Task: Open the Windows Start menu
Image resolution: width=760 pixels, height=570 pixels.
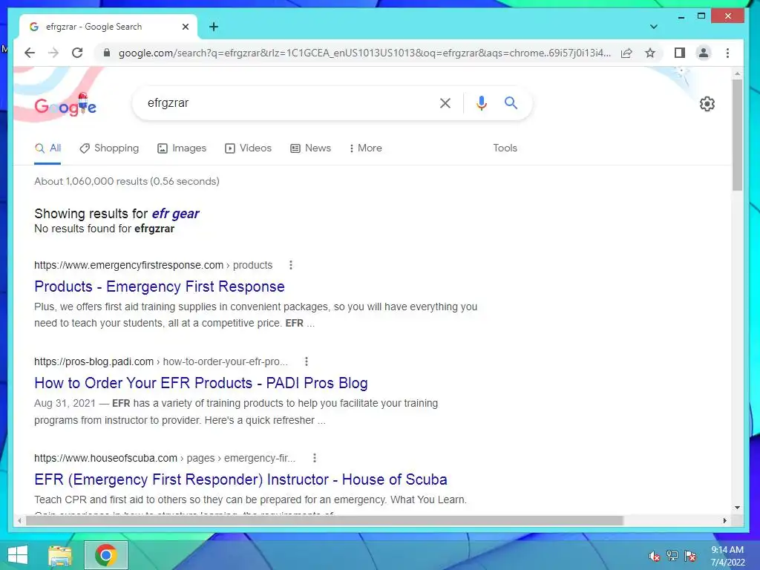Action: coord(18,555)
